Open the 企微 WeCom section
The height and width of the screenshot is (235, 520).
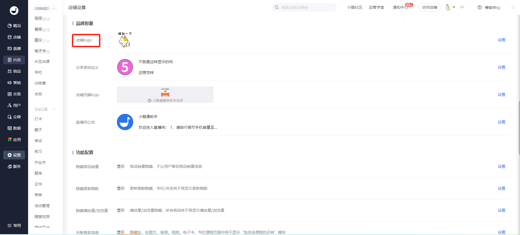pyautogui.click(x=14, y=117)
